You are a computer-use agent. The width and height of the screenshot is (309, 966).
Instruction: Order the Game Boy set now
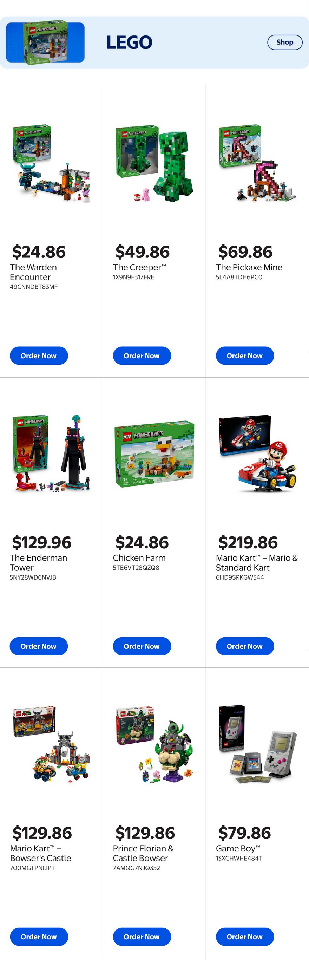tap(244, 937)
